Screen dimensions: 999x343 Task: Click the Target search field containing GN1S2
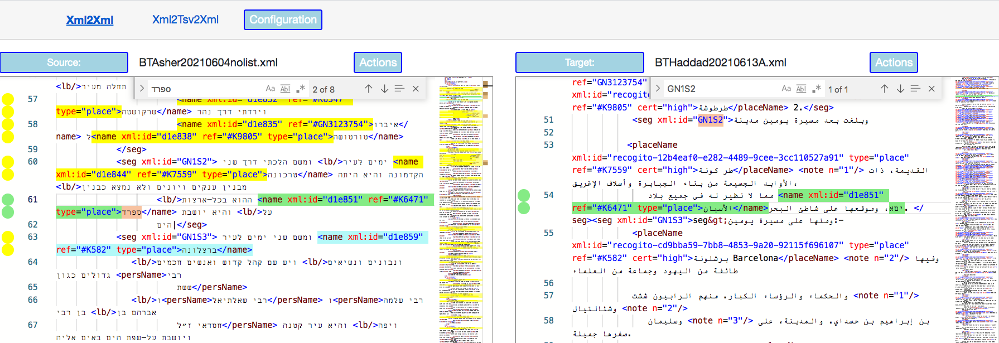pos(722,89)
